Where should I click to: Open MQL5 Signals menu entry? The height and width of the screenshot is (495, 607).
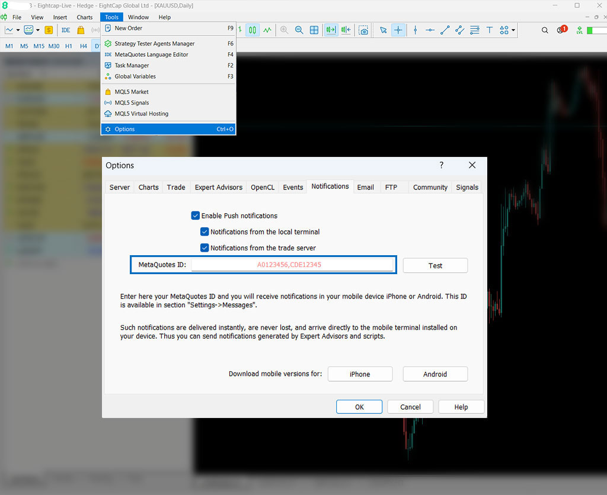[168, 103]
